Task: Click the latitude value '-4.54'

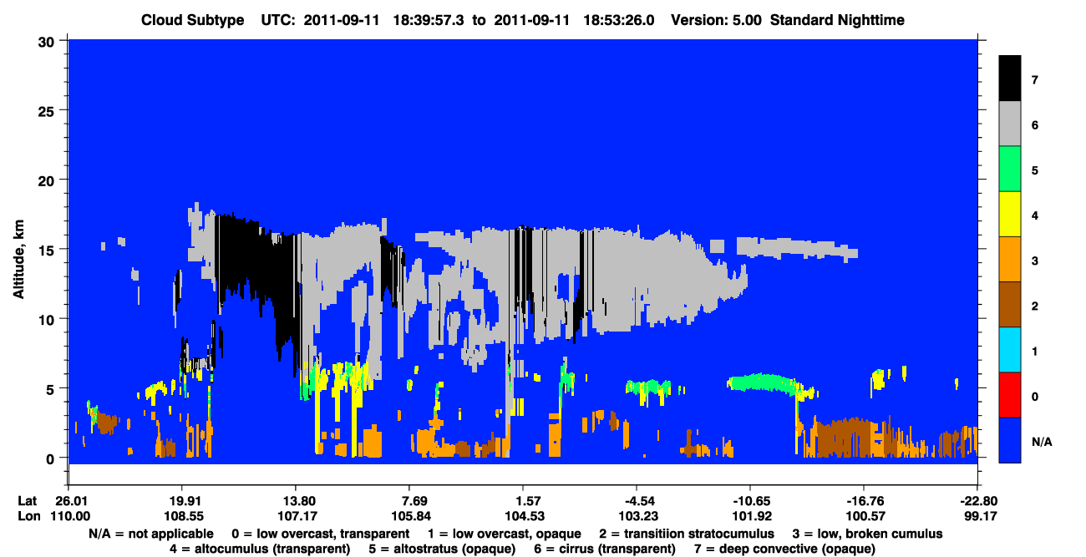Action: tap(636, 501)
